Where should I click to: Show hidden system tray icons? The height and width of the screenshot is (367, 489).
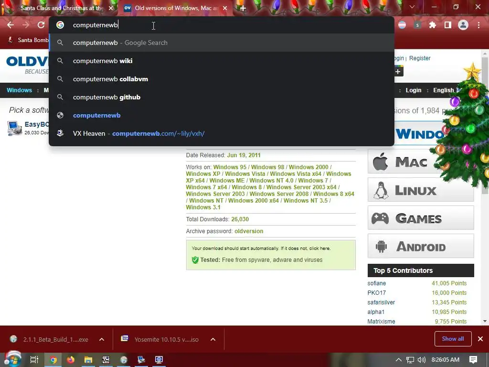pyautogui.click(x=399, y=360)
